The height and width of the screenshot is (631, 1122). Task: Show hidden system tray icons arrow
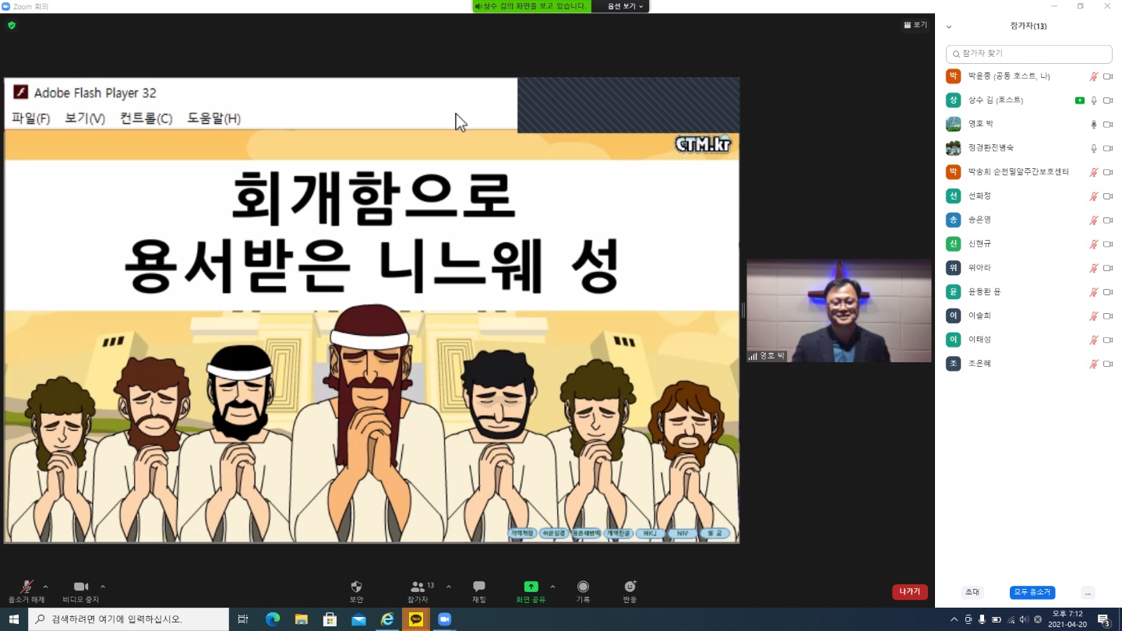coord(954,619)
